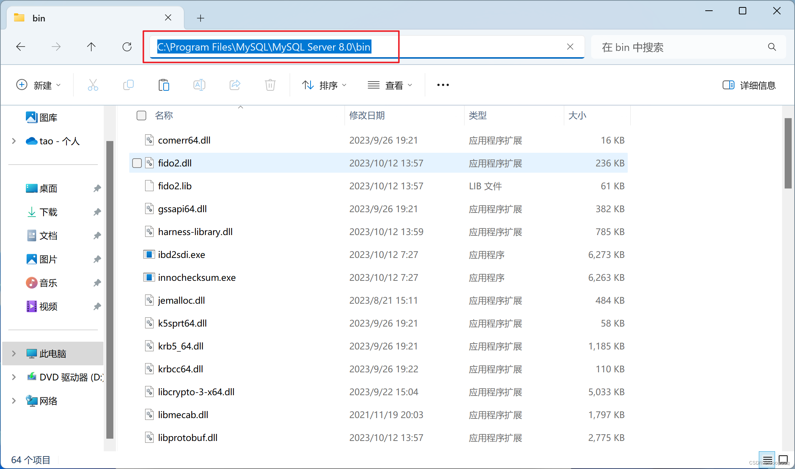
Task: Click the Cut scissors icon
Action: (x=93, y=85)
